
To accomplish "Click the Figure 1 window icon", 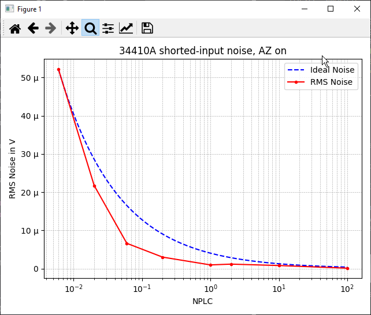I will (x=9, y=9).
